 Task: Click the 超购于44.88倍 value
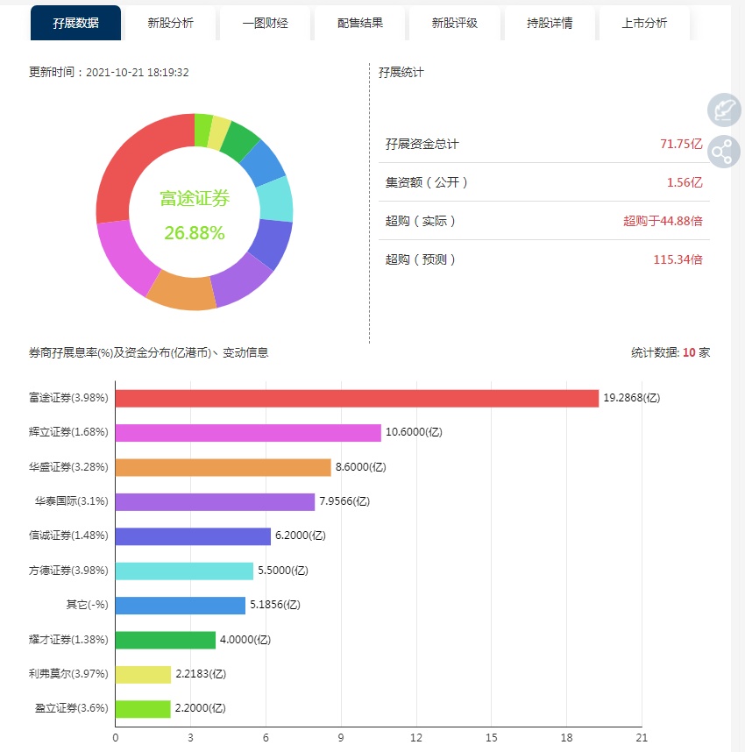pyautogui.click(x=663, y=221)
